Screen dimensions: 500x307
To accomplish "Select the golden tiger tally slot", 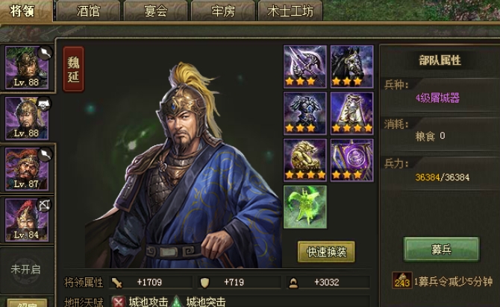I will pos(305,160).
